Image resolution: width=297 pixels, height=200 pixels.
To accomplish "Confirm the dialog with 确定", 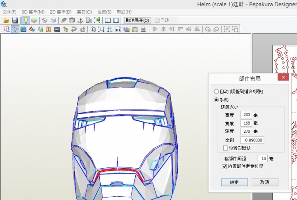I will [234, 182].
